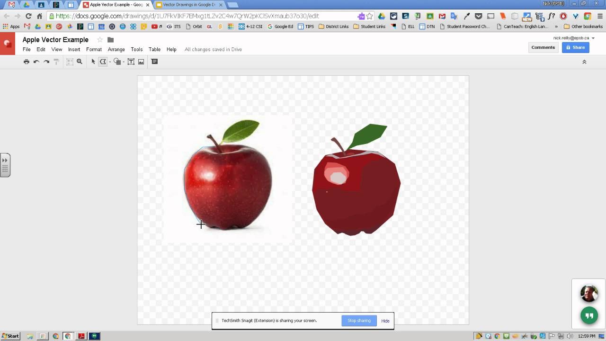This screenshot has height=341, width=606.
Task: Select the Polyline drawing tool
Action: pyautogui.click(x=103, y=62)
